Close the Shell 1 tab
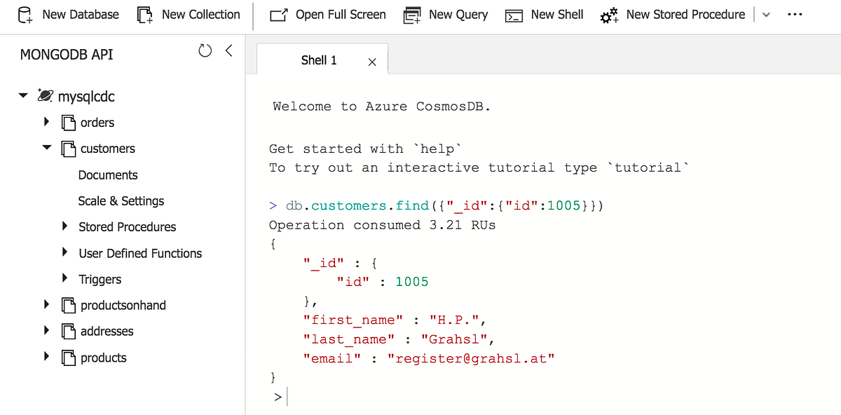Screen dimensions: 841x415 pos(371,61)
